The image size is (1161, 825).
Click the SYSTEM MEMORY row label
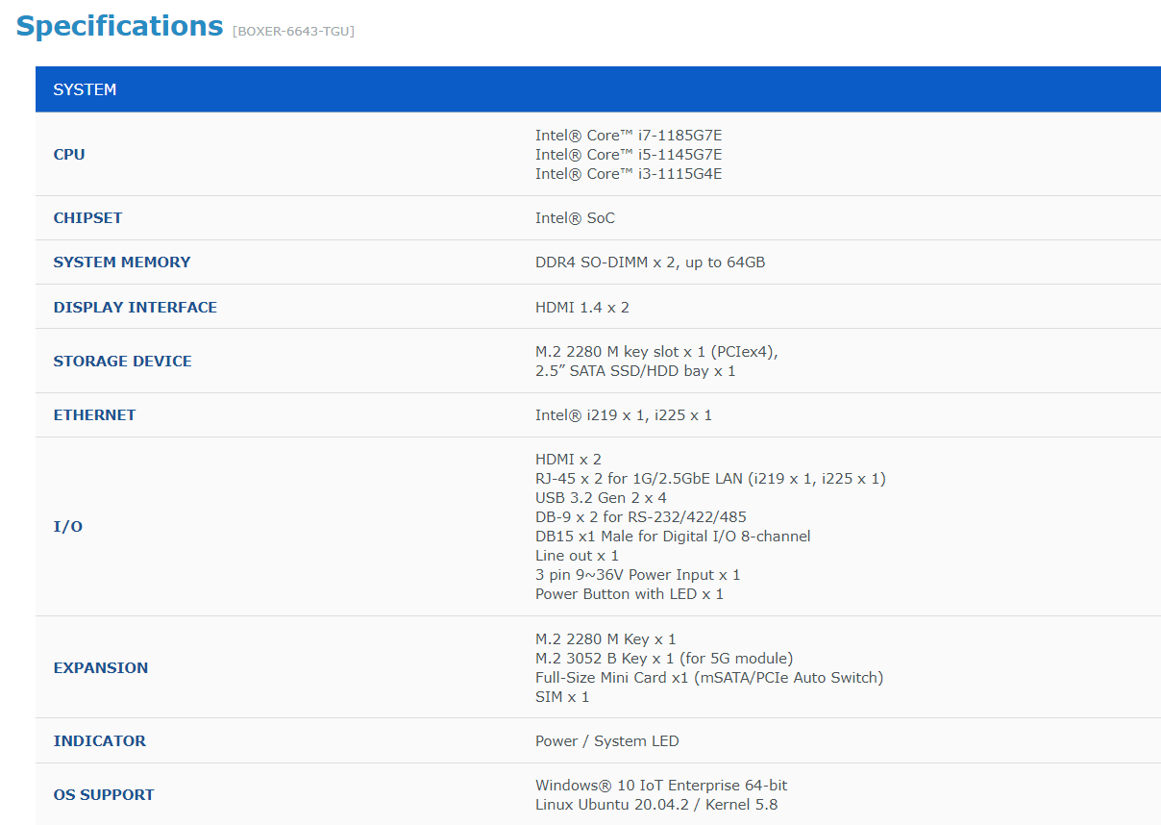click(122, 262)
